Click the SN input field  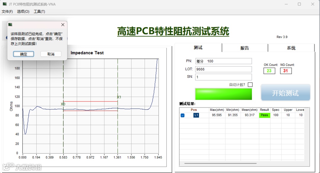(x=223, y=77)
